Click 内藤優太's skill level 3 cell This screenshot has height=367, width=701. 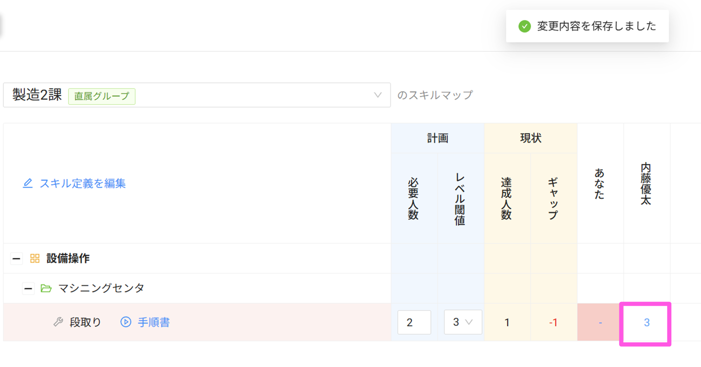click(x=646, y=323)
